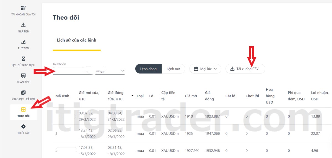This screenshot has height=158, width=332.
Task: Click the Mã lệnh column header
Action: pos(62,96)
